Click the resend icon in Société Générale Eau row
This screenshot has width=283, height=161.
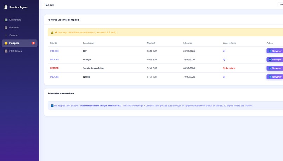pos(270,68)
